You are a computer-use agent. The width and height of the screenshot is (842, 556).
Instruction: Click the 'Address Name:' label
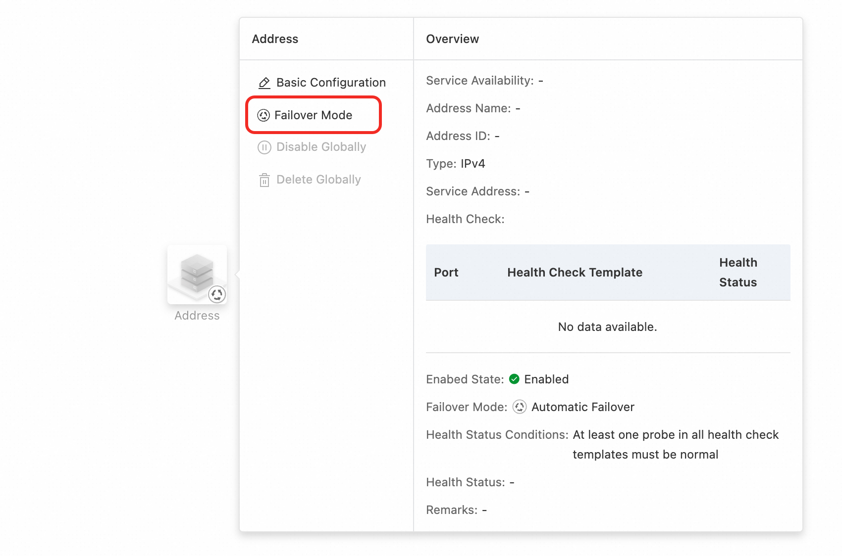click(x=469, y=108)
